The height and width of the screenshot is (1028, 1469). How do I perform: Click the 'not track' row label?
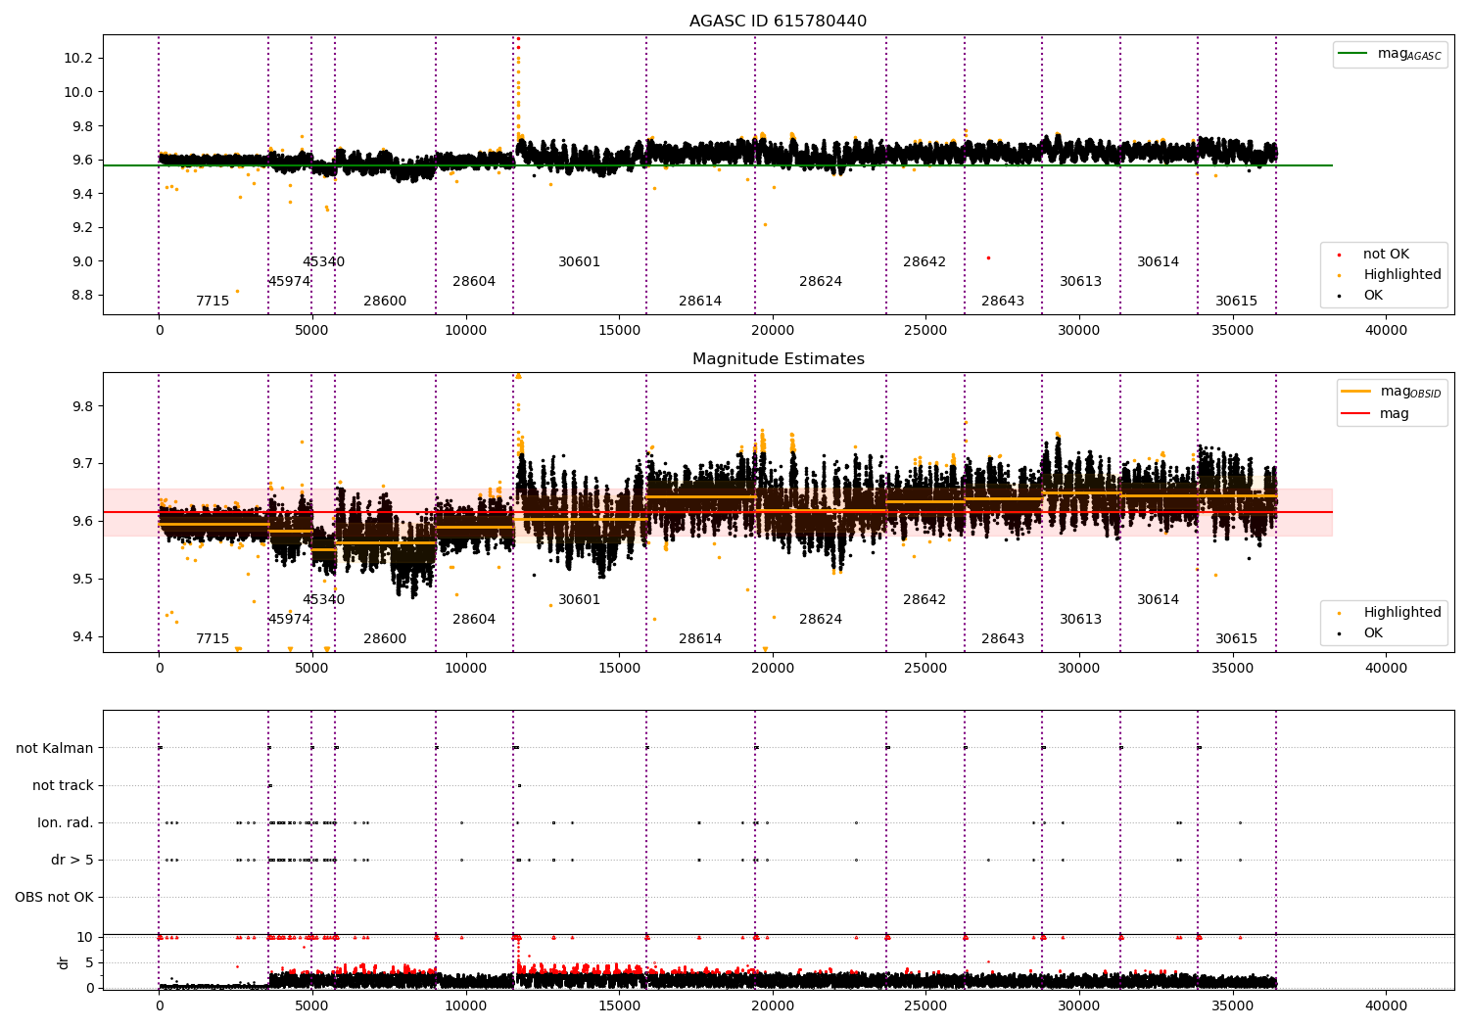63,785
